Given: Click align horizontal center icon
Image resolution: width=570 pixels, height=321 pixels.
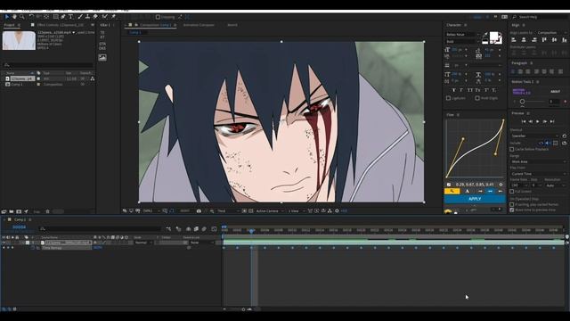Looking at the screenshot, I should click(x=524, y=39).
